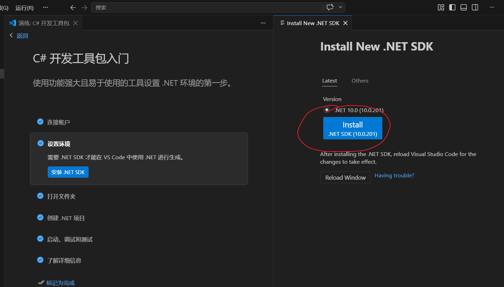
Task: Go forward with the navigation forward arrow
Action: click(x=84, y=7)
